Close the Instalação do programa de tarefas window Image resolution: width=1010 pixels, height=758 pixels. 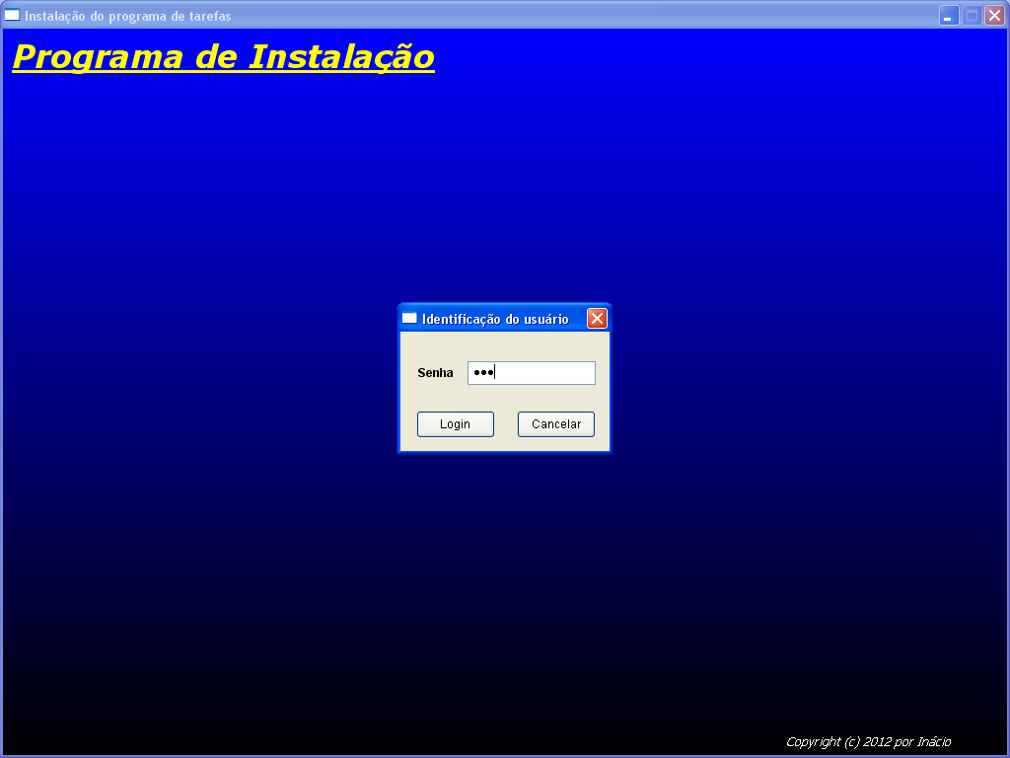coord(994,15)
